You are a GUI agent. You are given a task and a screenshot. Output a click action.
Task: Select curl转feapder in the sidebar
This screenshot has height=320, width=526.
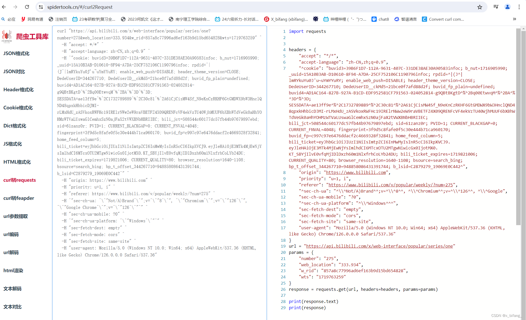click(x=19, y=198)
